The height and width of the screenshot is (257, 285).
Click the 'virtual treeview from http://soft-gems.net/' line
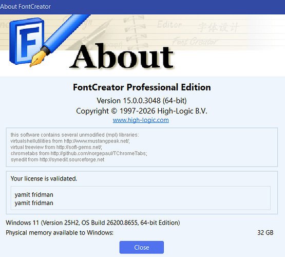(56, 147)
